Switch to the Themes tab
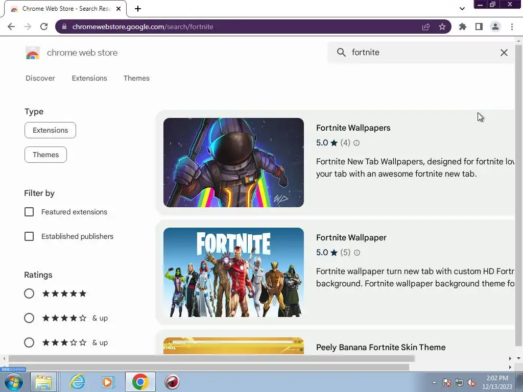 tap(136, 78)
